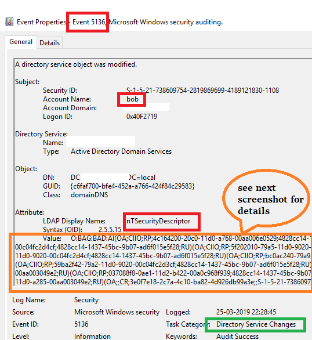Click the Keywords value Audit Success
Image resolution: width=312 pixels, height=340 pixels.
pyautogui.click(x=237, y=337)
